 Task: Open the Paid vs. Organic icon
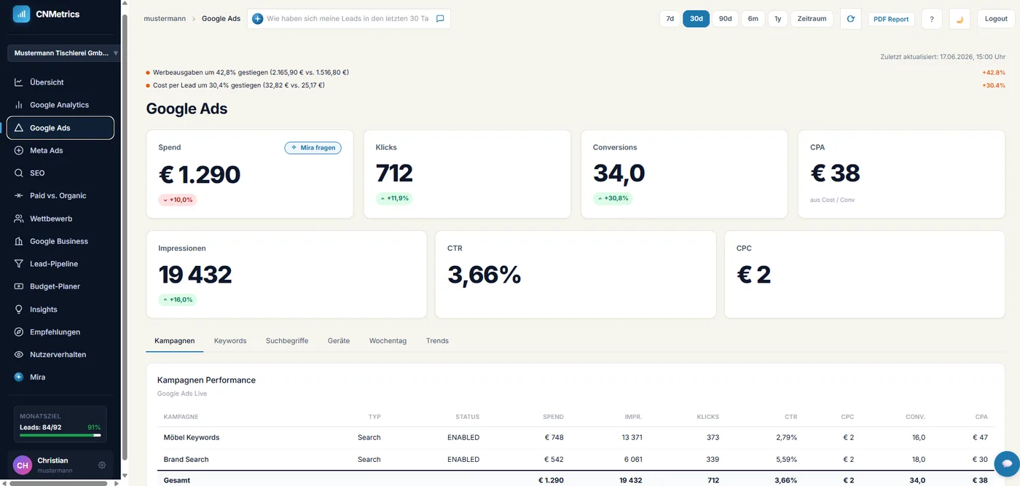(19, 196)
